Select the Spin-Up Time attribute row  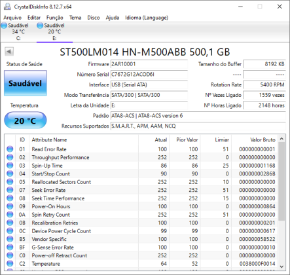click(x=141, y=166)
